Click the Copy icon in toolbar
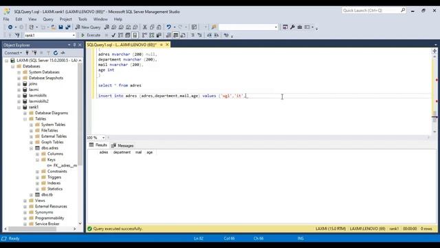Screen dimensions: 440x248 [152, 27]
